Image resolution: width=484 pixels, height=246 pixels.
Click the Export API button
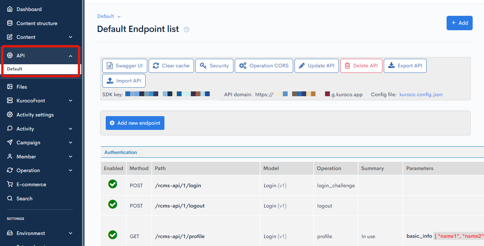point(405,66)
